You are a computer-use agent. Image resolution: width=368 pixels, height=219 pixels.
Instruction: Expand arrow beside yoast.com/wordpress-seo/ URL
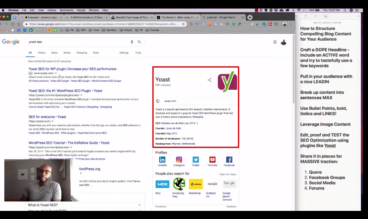pos(71,147)
